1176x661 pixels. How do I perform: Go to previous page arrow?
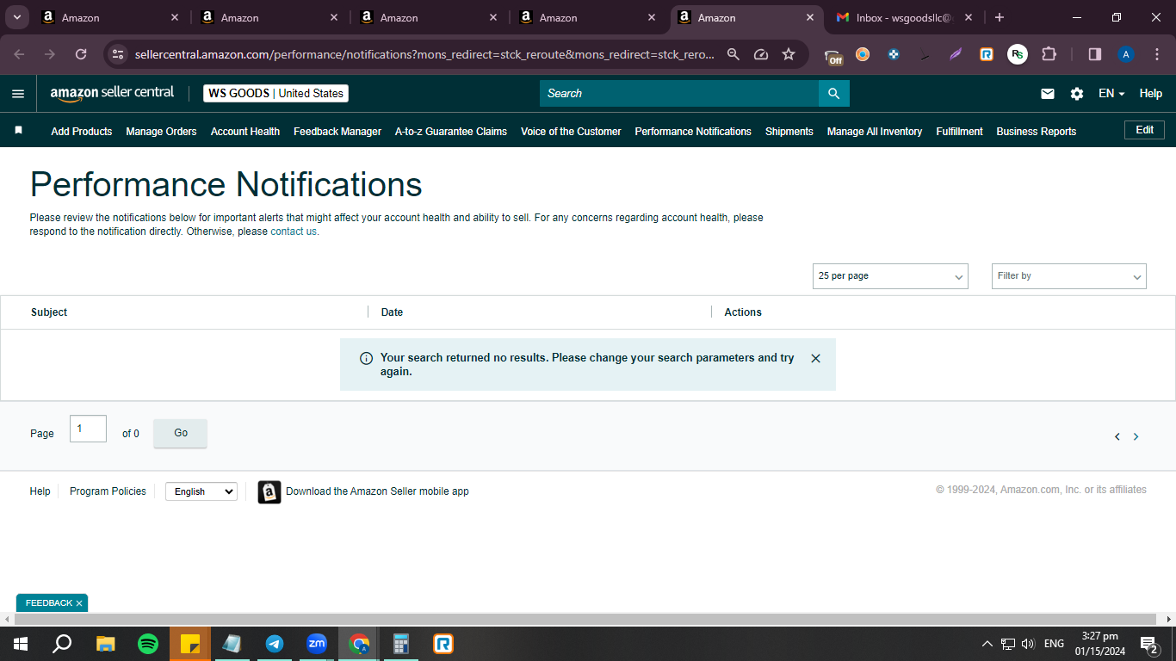point(1117,436)
